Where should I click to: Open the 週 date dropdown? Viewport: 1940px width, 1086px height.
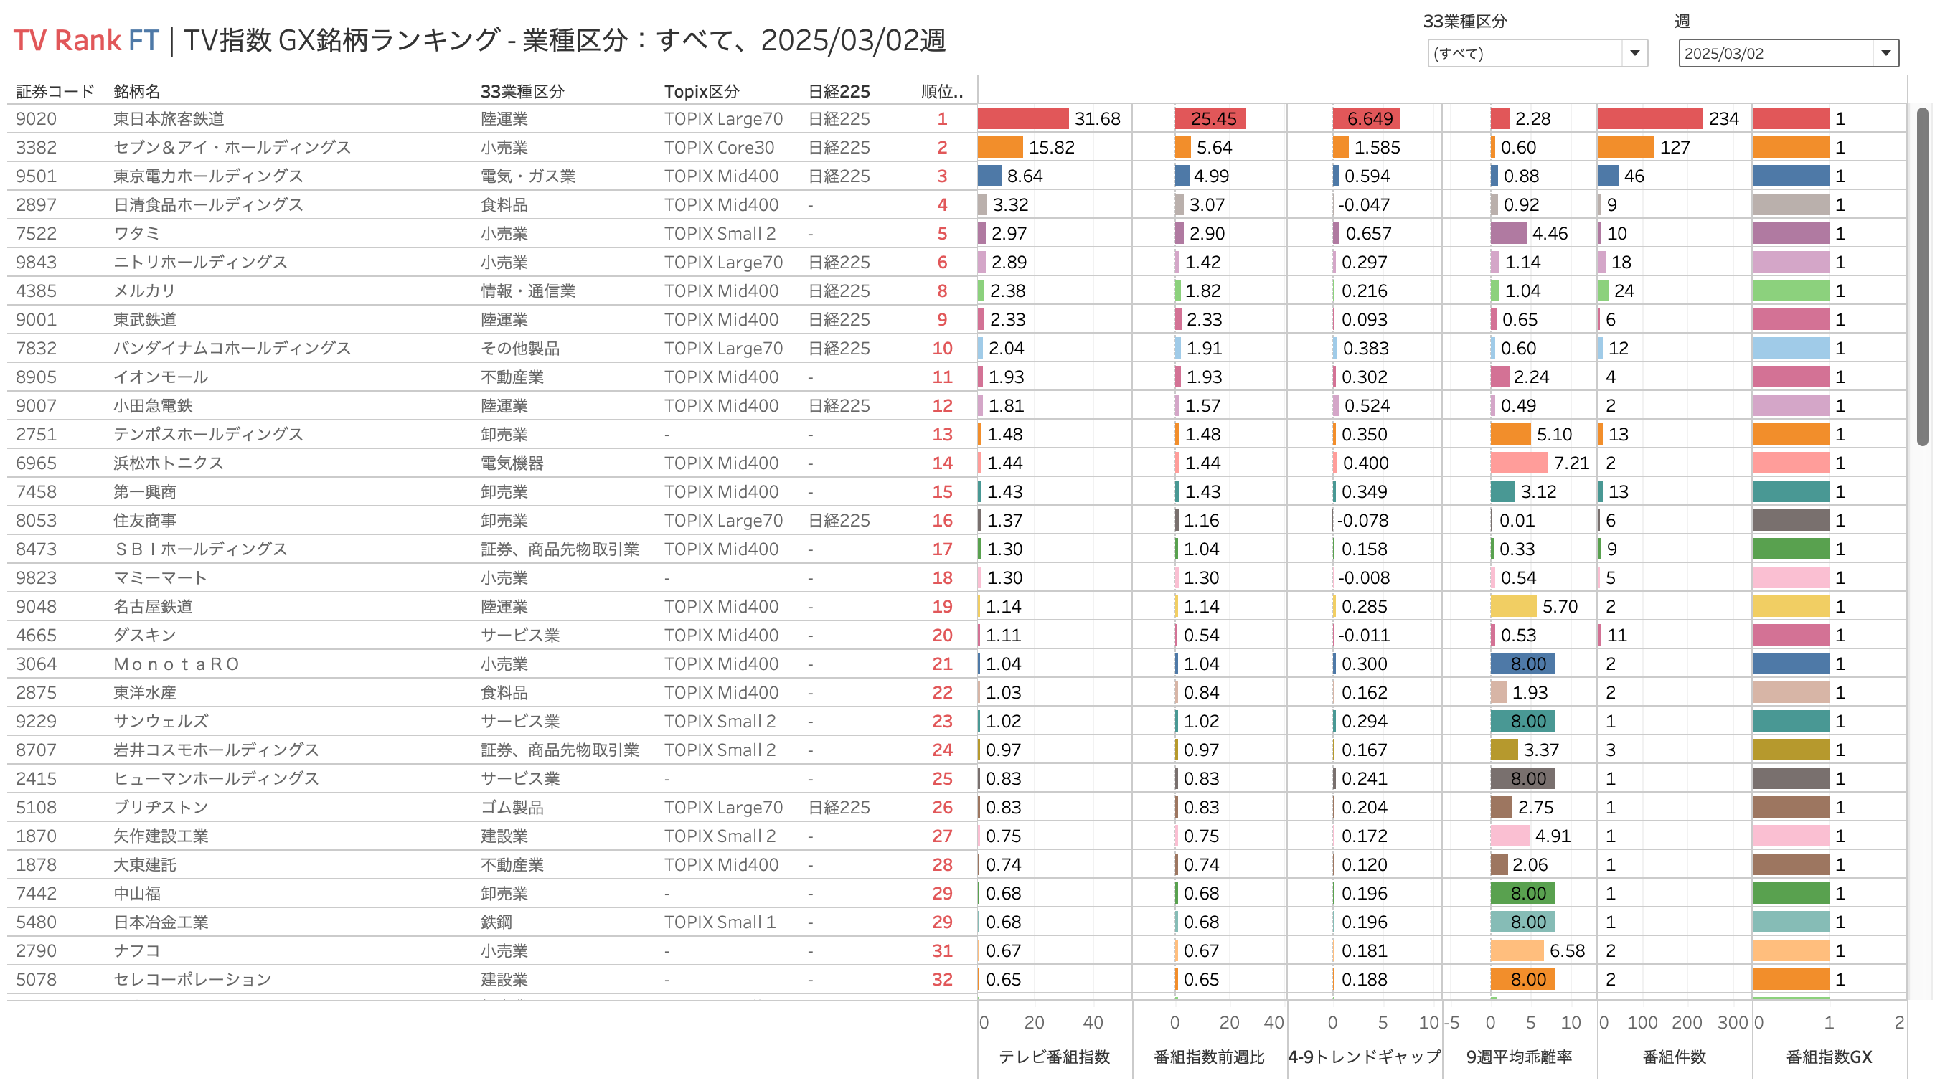pos(1786,54)
